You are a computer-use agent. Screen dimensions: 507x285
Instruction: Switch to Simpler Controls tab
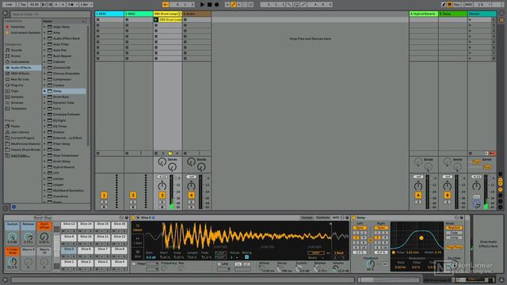coord(322,218)
